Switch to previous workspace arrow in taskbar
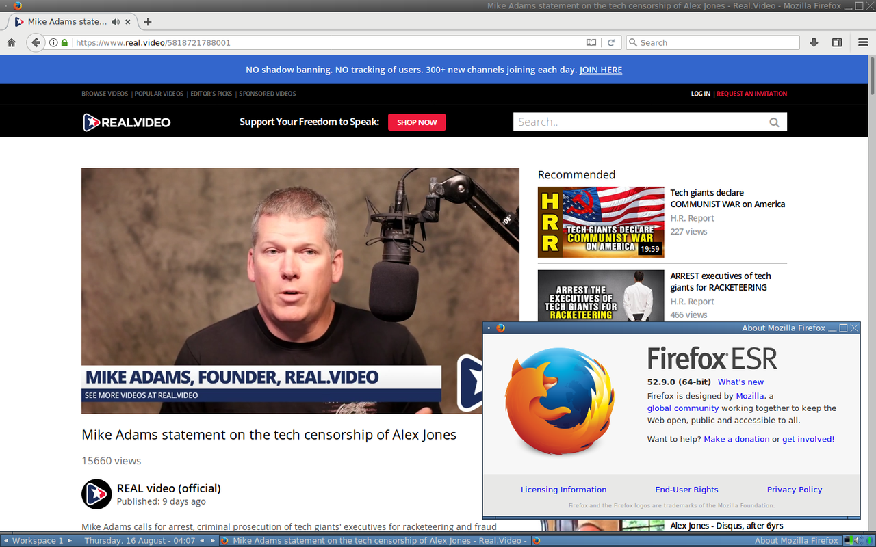The width and height of the screenshot is (876, 547). (x=6, y=541)
